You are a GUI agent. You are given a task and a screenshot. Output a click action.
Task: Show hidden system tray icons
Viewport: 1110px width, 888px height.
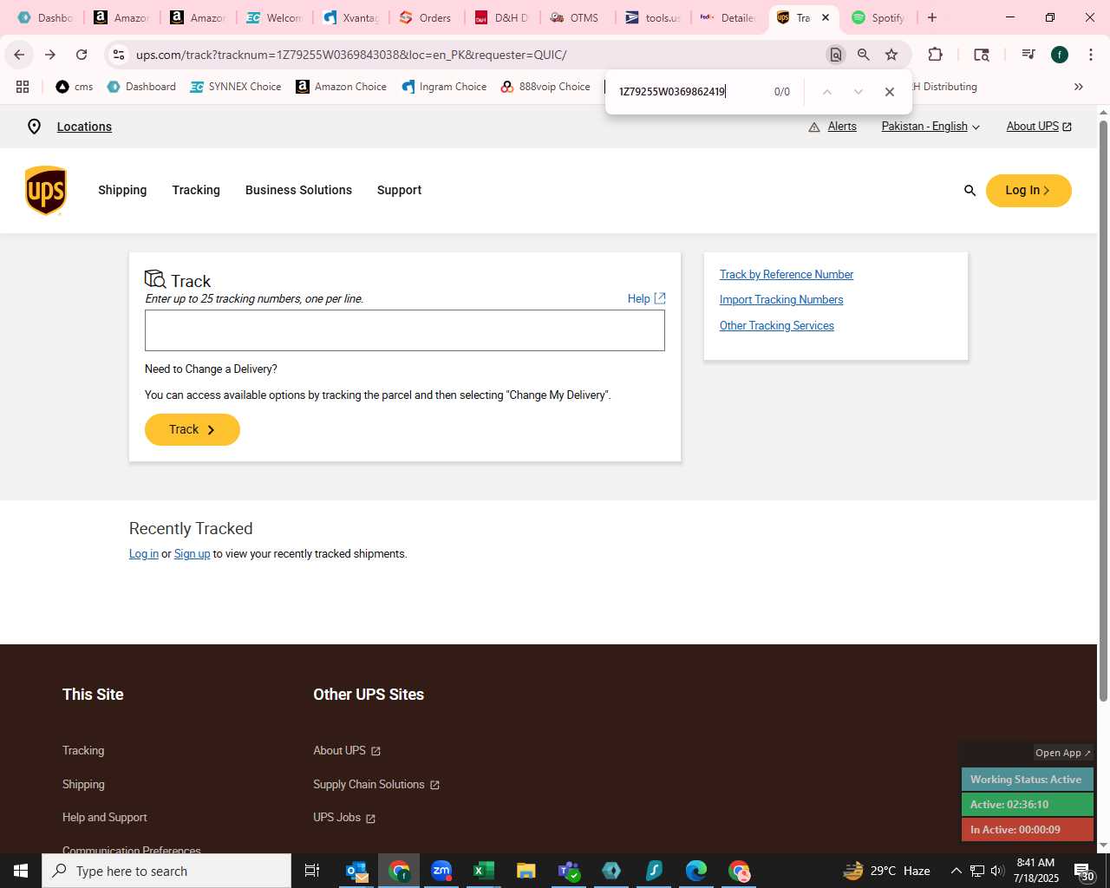[956, 871]
